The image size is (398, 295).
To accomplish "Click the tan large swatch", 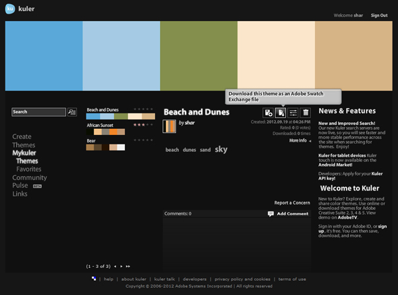I will pos(353,56).
